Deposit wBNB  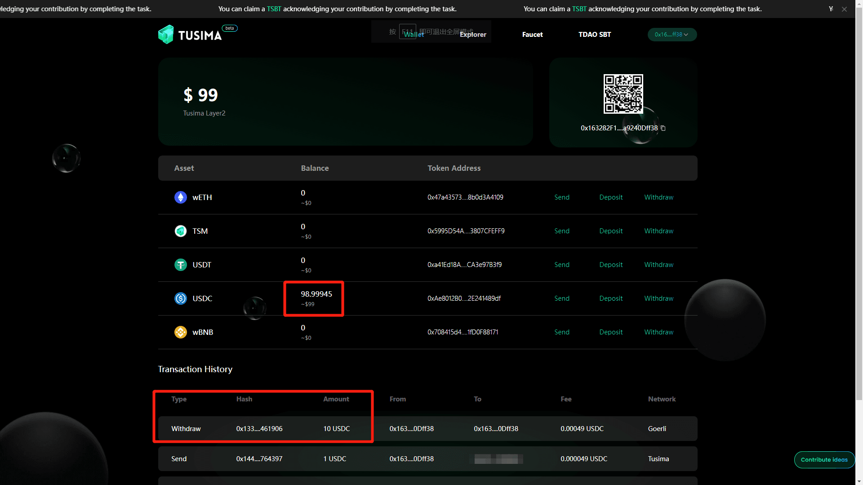point(611,332)
